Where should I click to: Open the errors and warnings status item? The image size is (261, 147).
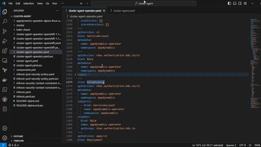13,145
